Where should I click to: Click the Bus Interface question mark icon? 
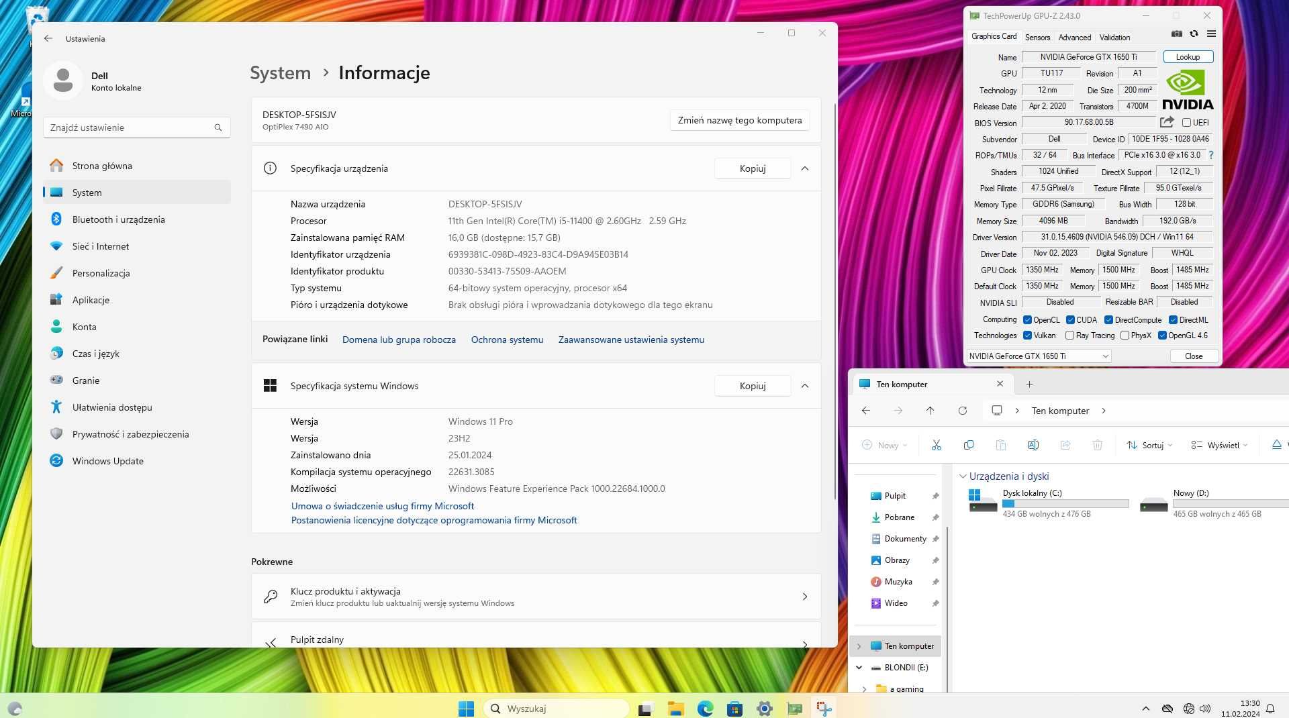coord(1210,155)
